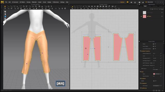Open the user account icon in top bar
165x92 pixels.
tap(135, 2)
